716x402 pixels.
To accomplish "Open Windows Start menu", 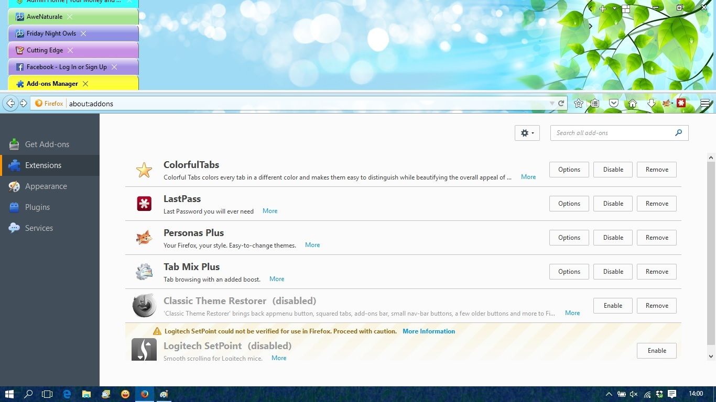I will (9, 394).
